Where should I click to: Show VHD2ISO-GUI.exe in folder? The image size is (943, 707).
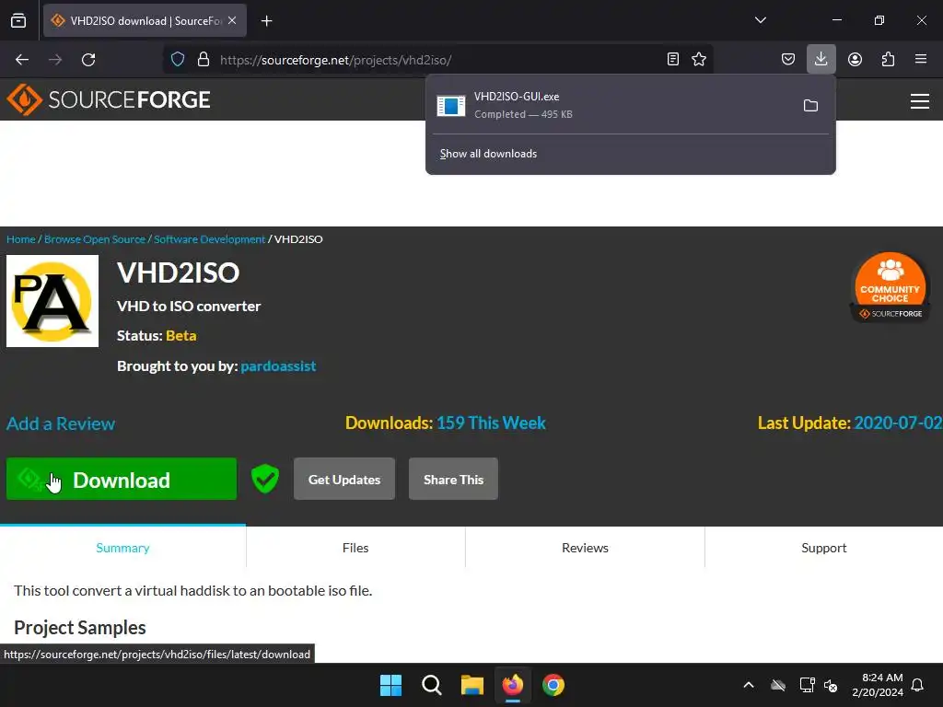(x=810, y=106)
